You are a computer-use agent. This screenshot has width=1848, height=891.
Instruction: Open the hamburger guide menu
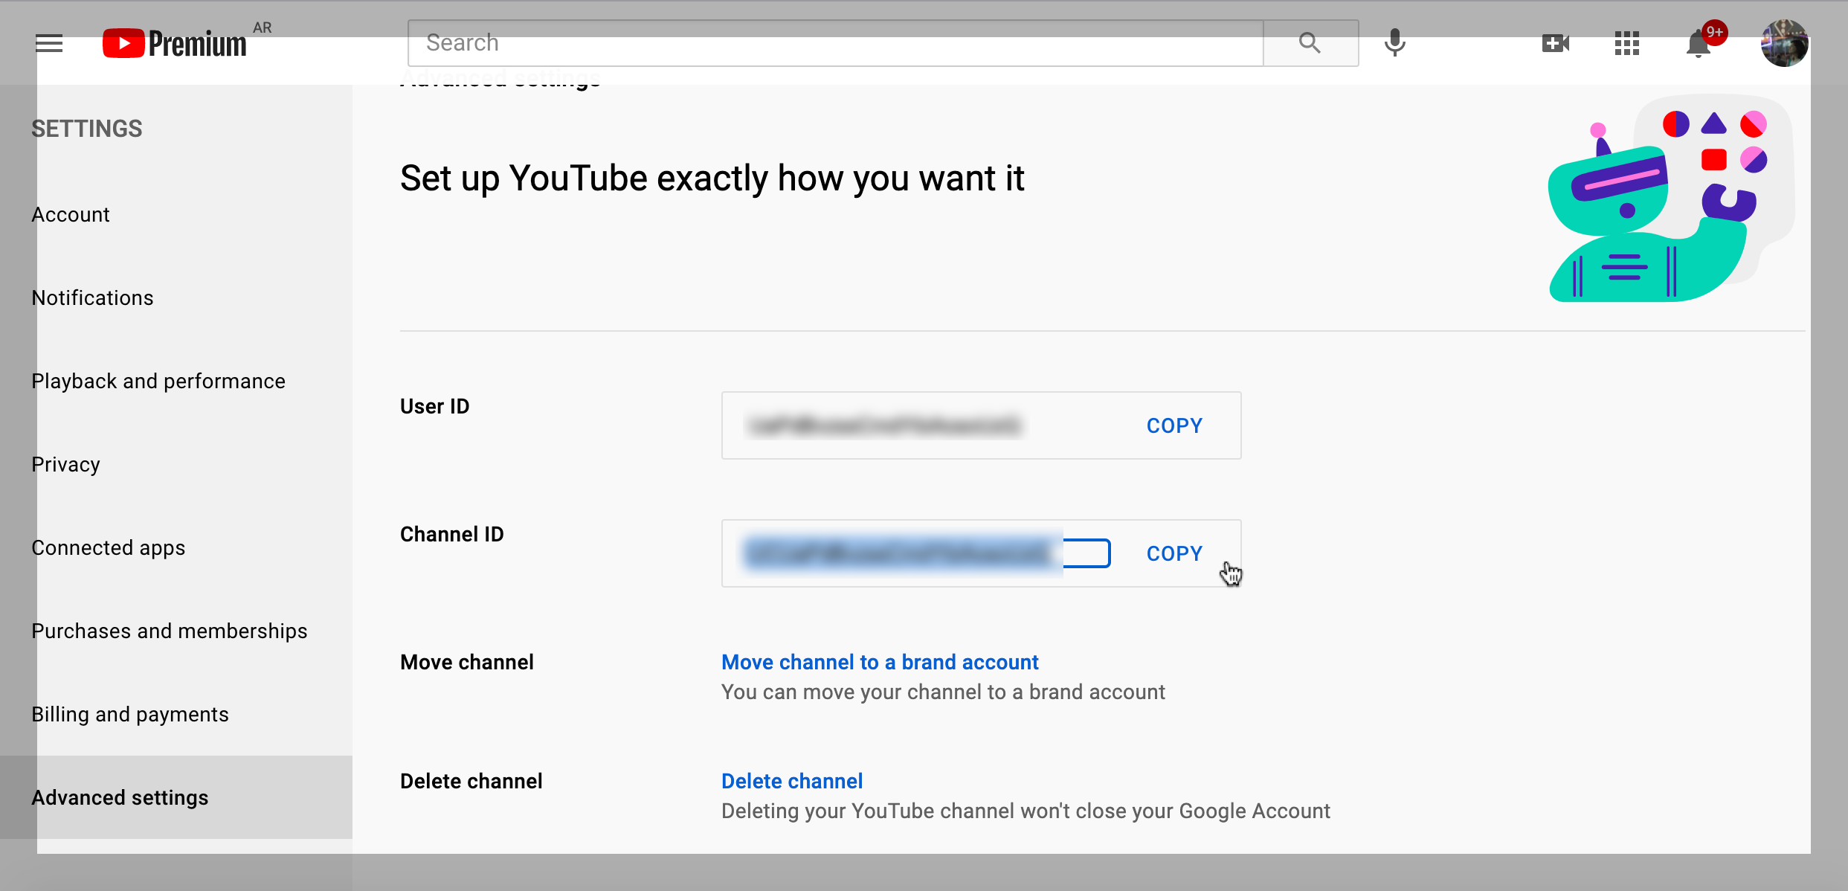(x=49, y=43)
